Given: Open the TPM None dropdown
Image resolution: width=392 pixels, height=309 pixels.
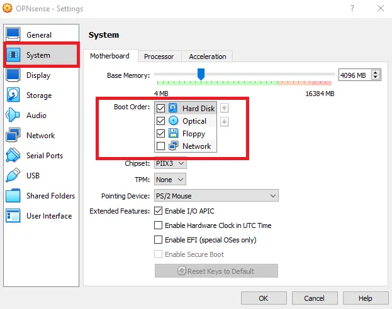Looking at the screenshot, I should 170,179.
